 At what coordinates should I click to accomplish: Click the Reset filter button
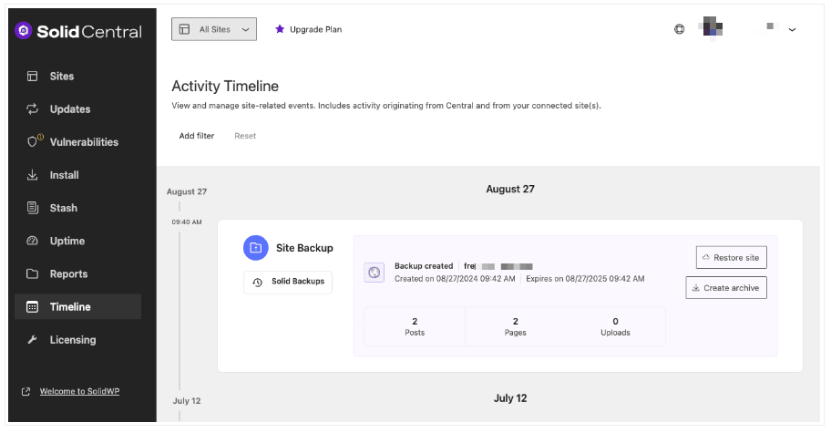(245, 136)
